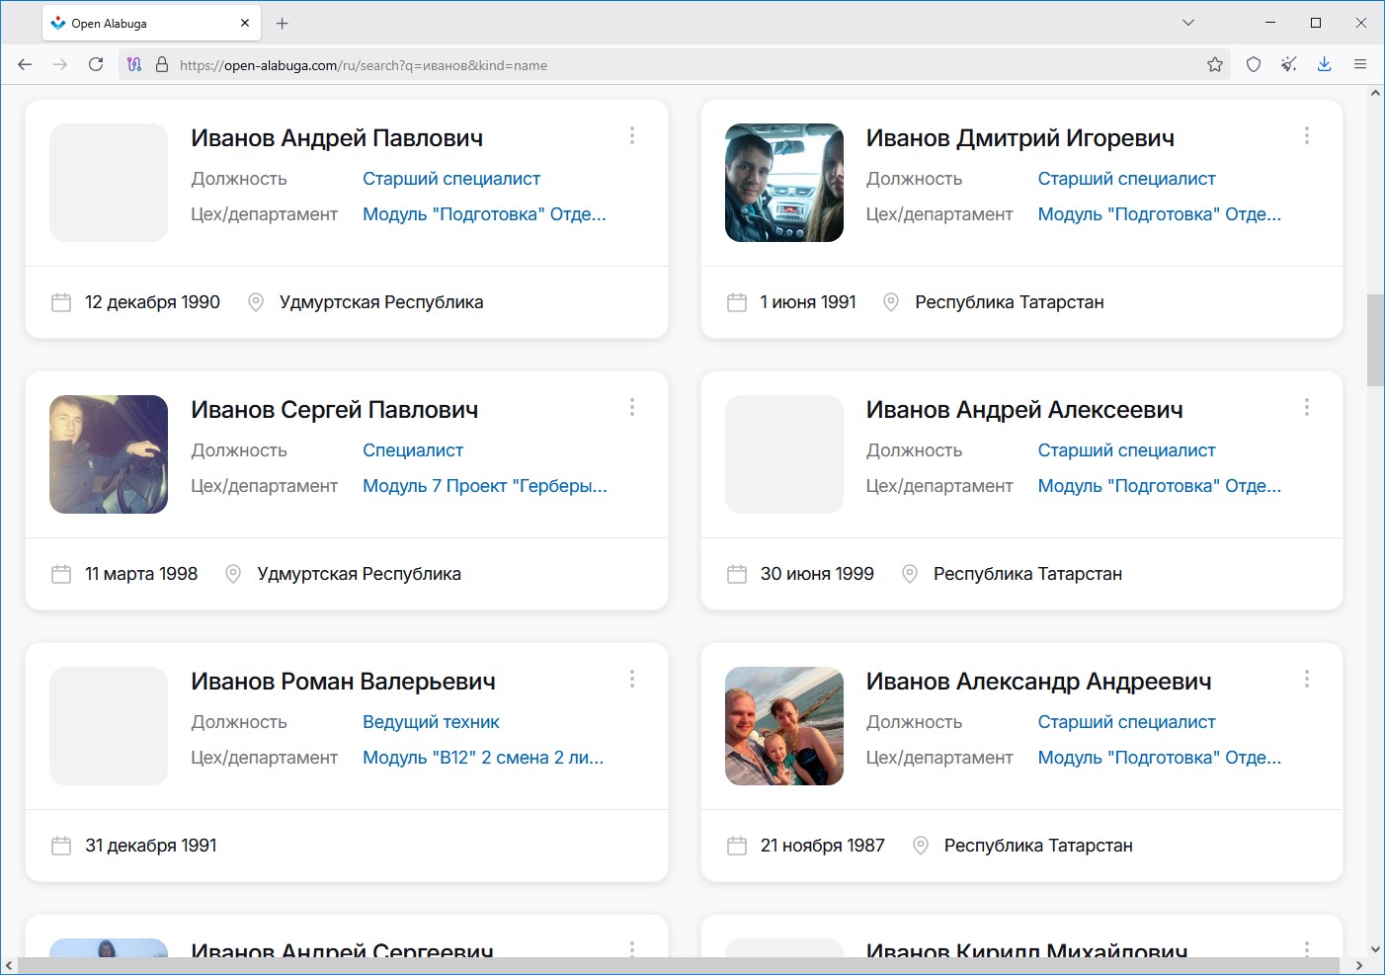Click the name heading Иванов Роман Валерьевич
The image size is (1385, 975).
(344, 682)
